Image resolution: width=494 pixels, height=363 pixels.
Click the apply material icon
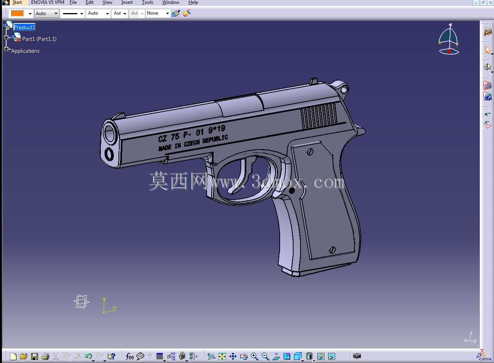pyautogui.click(x=487, y=97)
